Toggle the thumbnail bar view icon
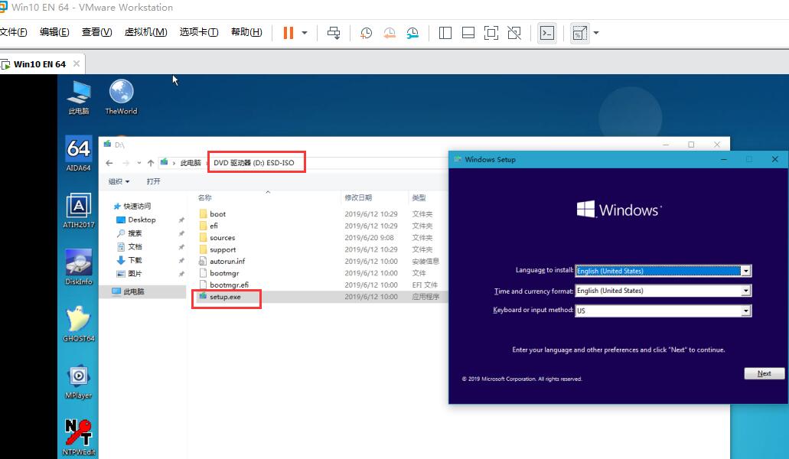 point(468,33)
